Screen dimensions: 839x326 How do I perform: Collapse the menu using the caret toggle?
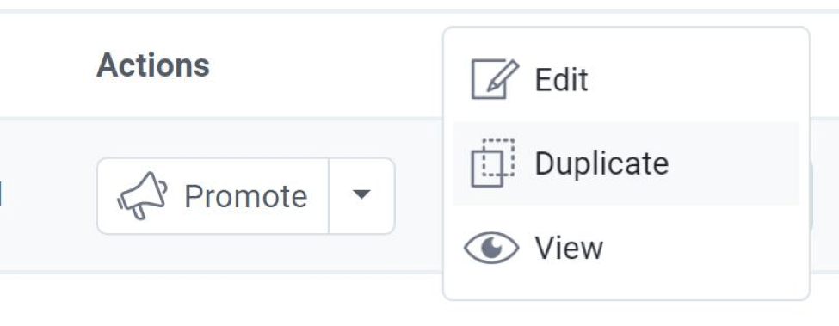pos(361,195)
